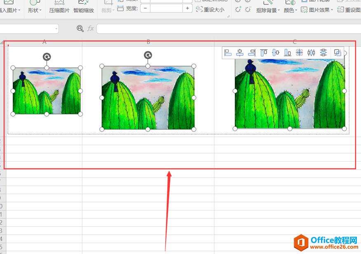The height and width of the screenshot is (254, 361).
Task: Expand the 抠除背景 dropdown arrow
Action: coord(279,10)
